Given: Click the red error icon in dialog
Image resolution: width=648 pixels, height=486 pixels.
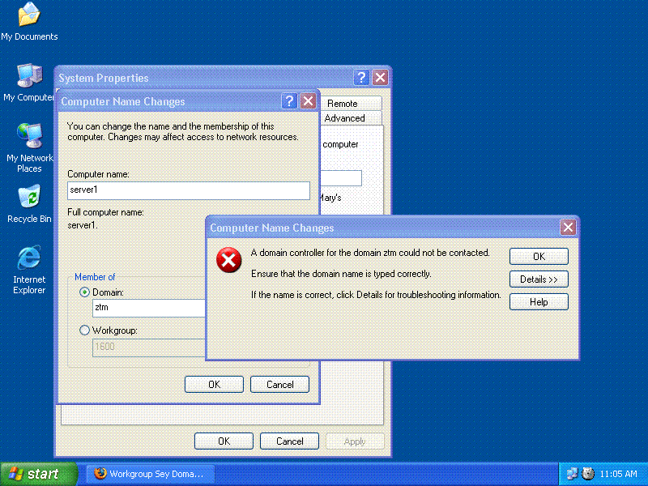Looking at the screenshot, I should coord(228,260).
